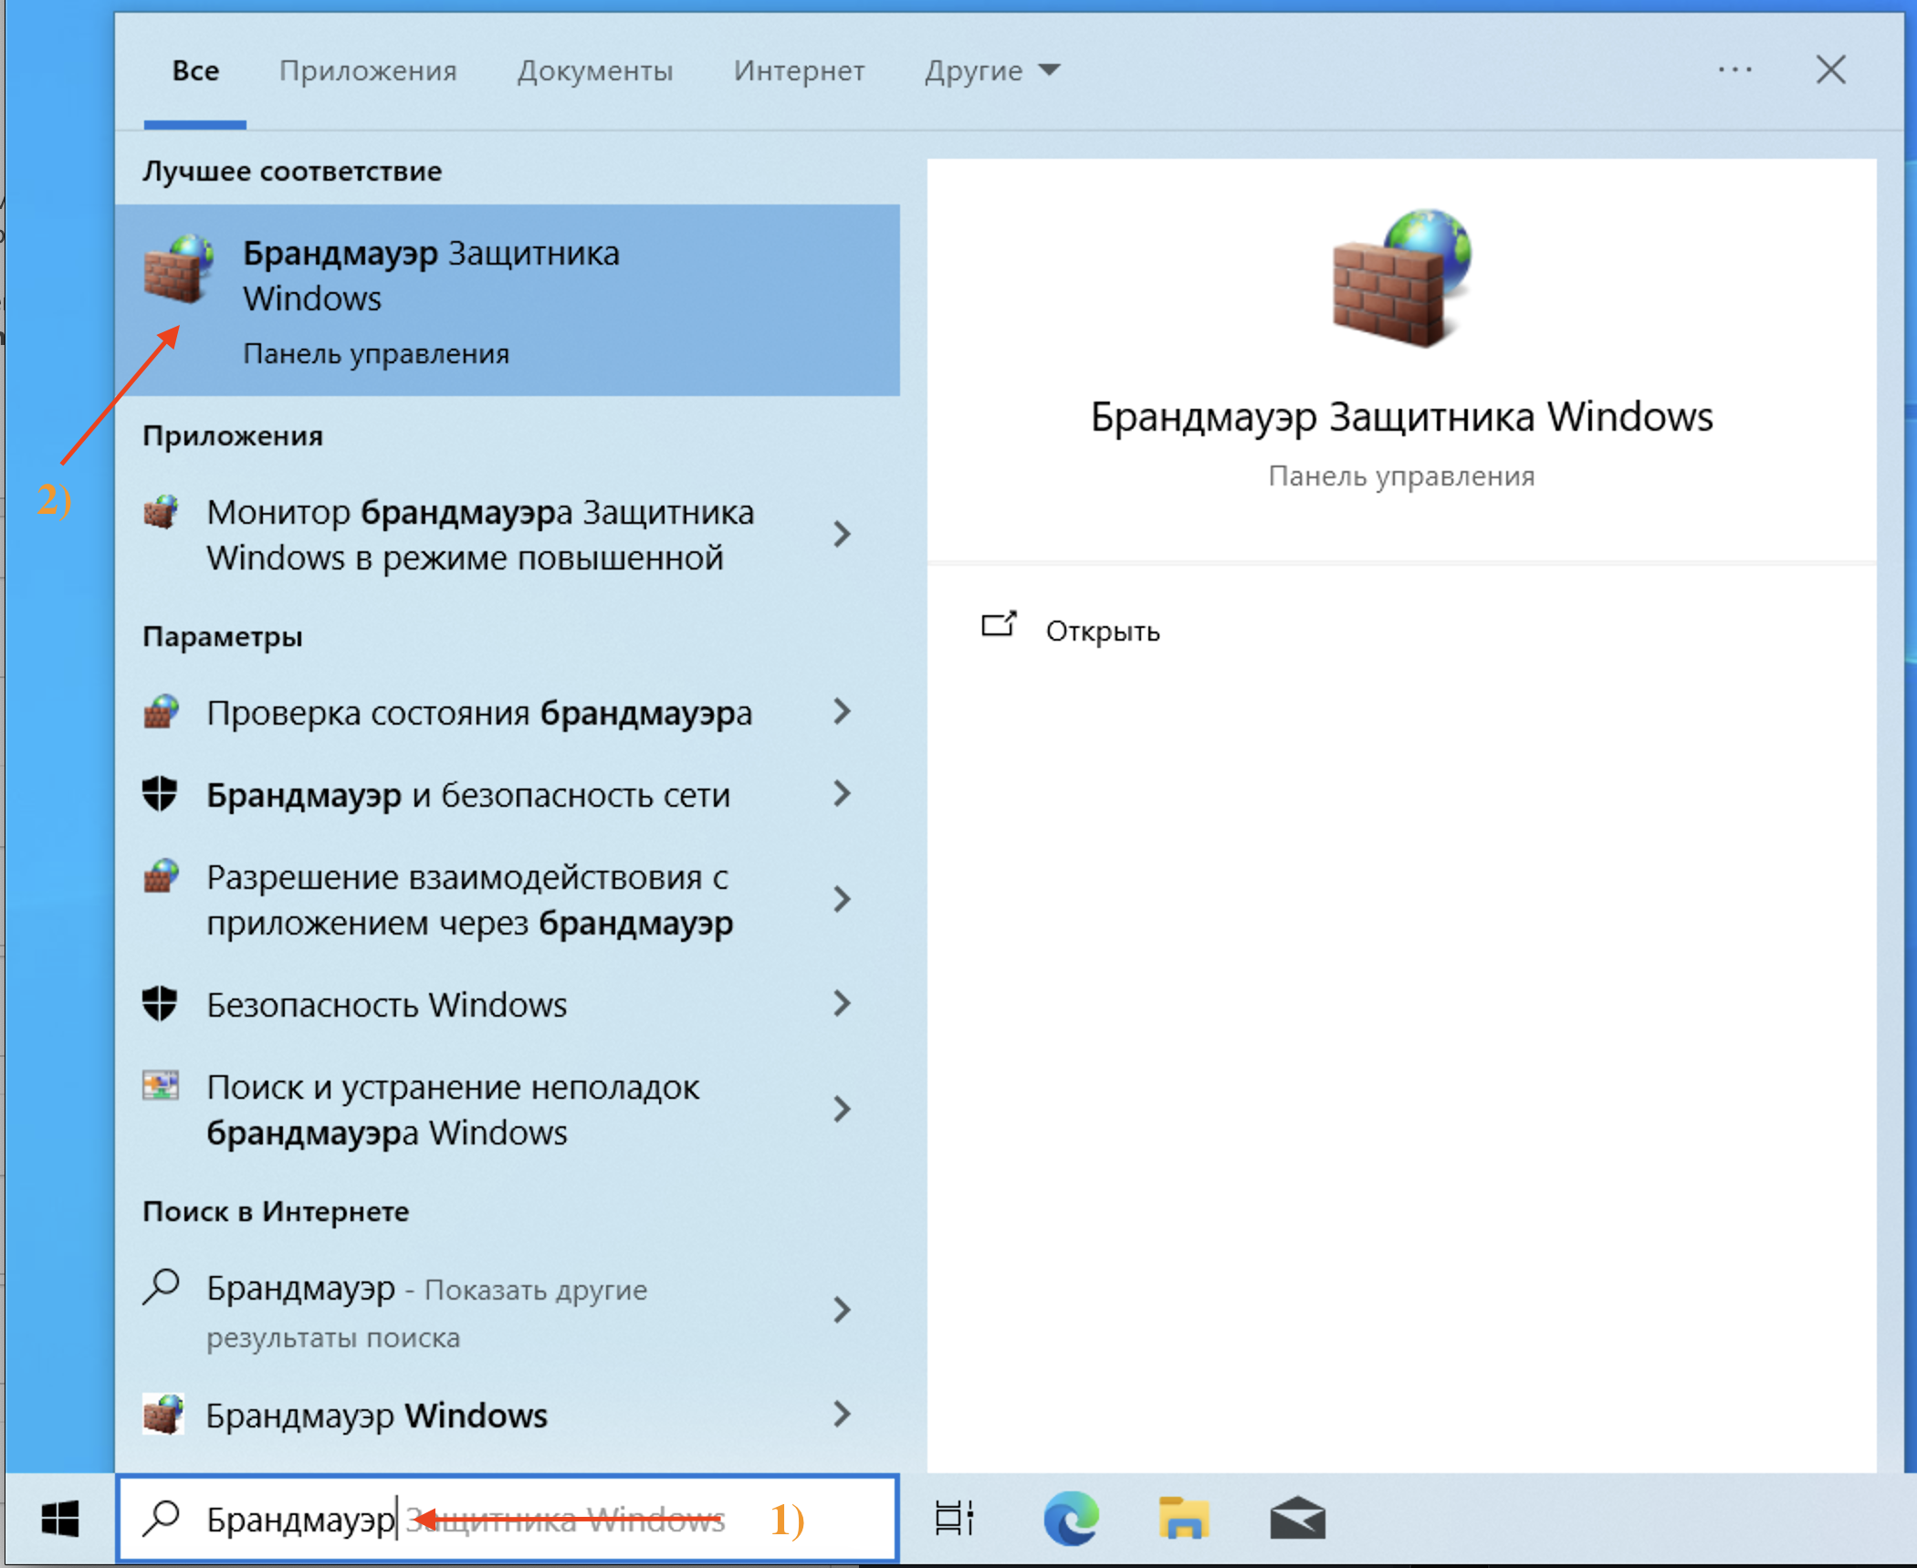Open the three-dot options menu
Screen dimensions: 1917x1568
pyautogui.click(x=1734, y=70)
